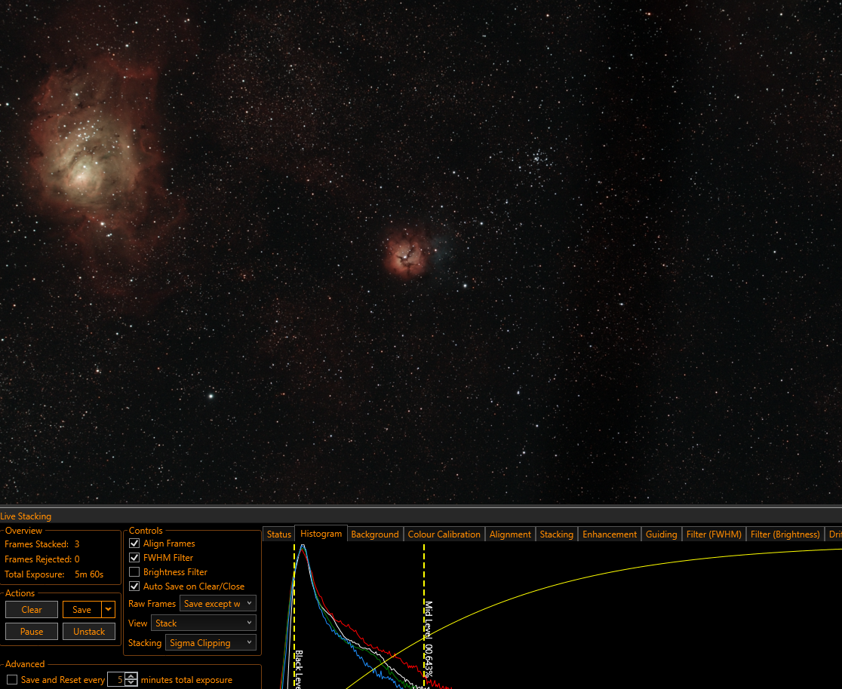Open the Colour Calibration tab
Screen dimensions: 842x689
pos(444,534)
